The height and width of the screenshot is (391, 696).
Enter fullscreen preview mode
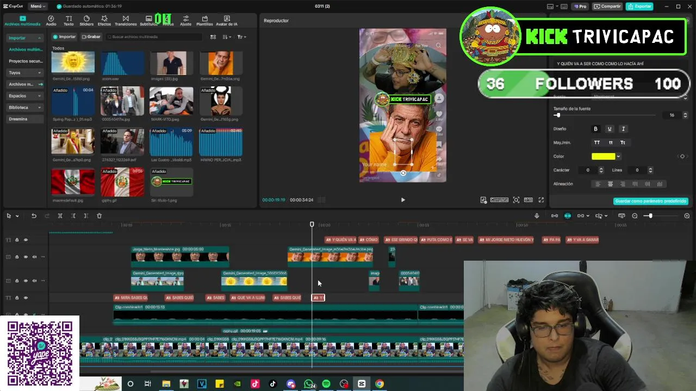pyautogui.click(x=541, y=200)
